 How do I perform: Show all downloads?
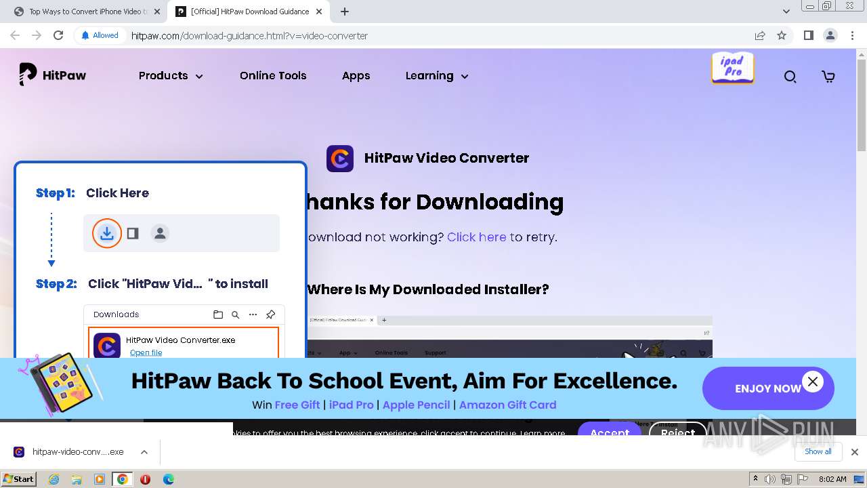[818, 451]
